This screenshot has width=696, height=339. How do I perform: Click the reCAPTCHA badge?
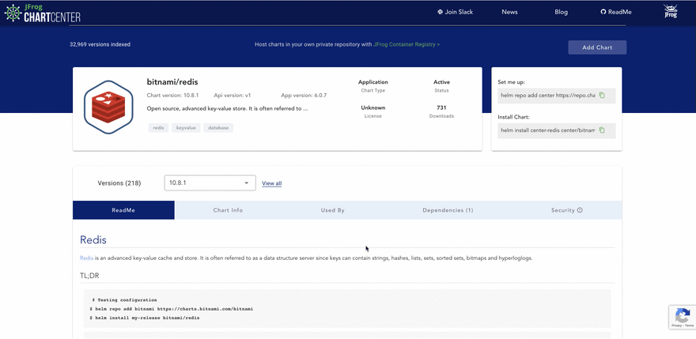pos(683,317)
